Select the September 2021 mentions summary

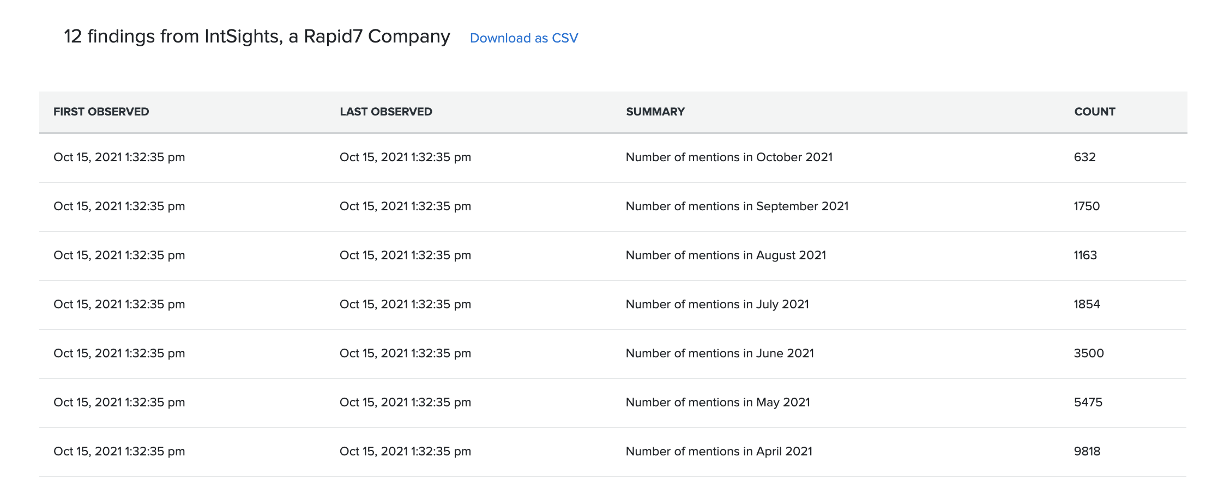click(x=737, y=206)
